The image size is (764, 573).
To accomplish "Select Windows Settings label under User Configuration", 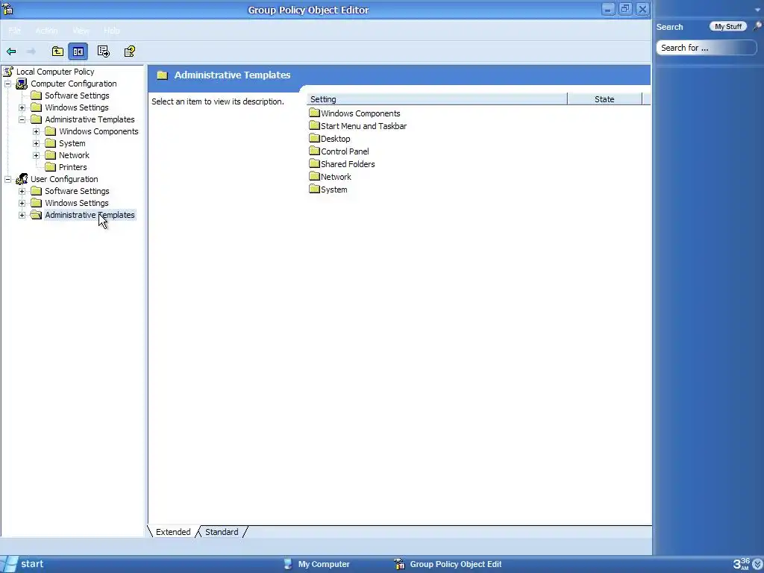I will (77, 203).
